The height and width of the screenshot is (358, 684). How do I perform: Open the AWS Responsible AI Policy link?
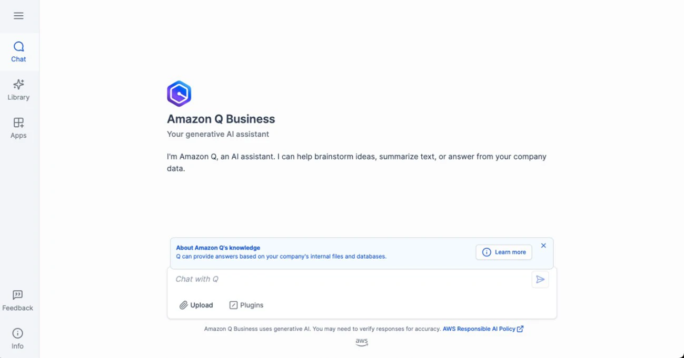tap(479, 329)
